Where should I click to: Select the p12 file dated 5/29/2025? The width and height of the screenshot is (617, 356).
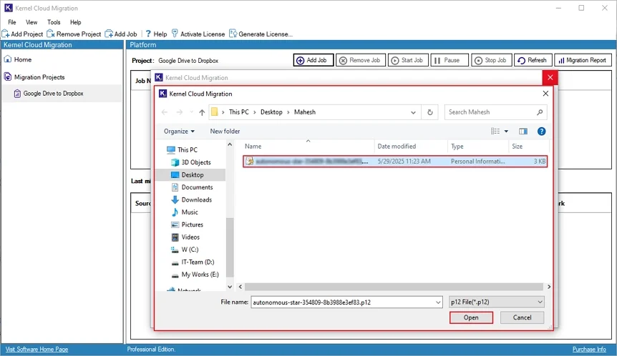point(395,162)
